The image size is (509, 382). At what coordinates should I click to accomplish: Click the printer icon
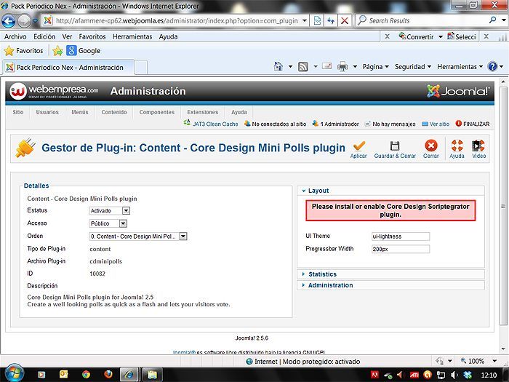tap(342, 67)
